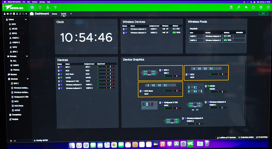The image size is (272, 149).
Task: Open the network nodes icon in green toolbar
Action: coord(48,7)
